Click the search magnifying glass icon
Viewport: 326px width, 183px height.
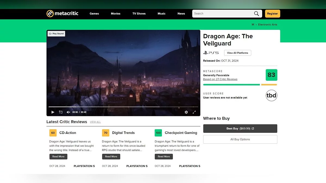coord(256,14)
